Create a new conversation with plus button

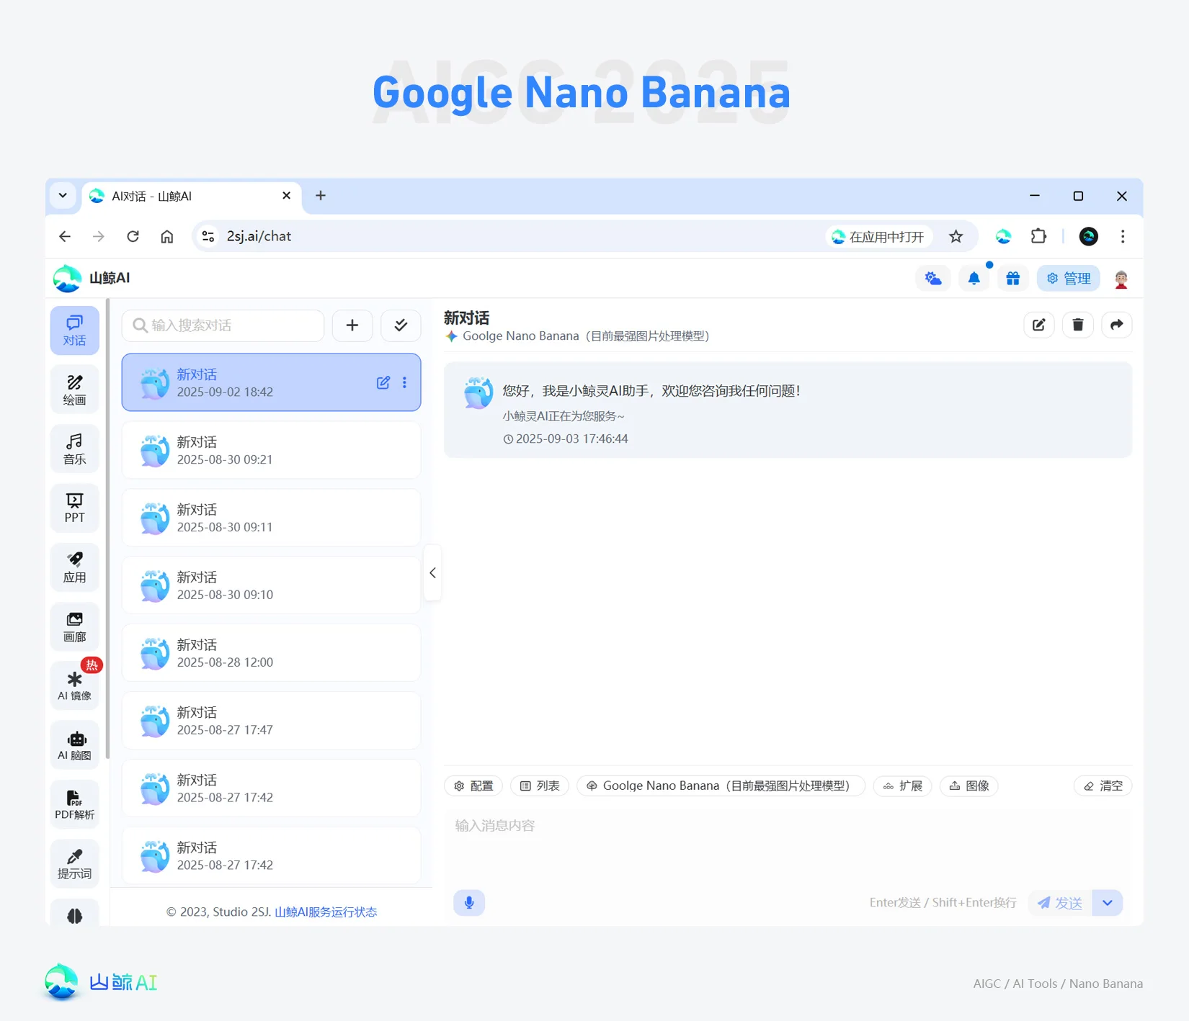tap(352, 325)
